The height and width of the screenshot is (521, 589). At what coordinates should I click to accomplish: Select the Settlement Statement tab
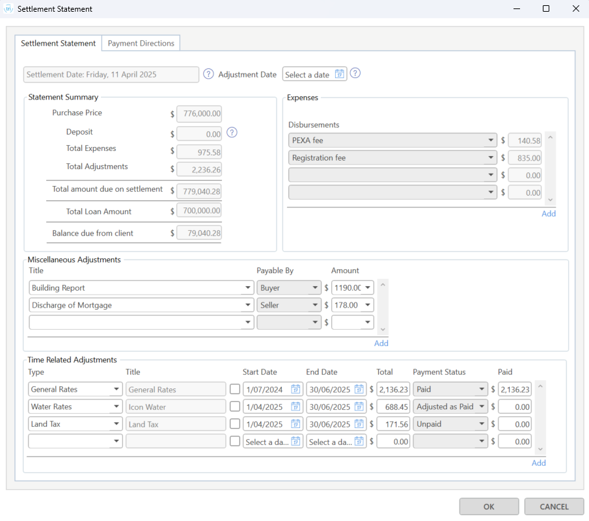click(59, 43)
